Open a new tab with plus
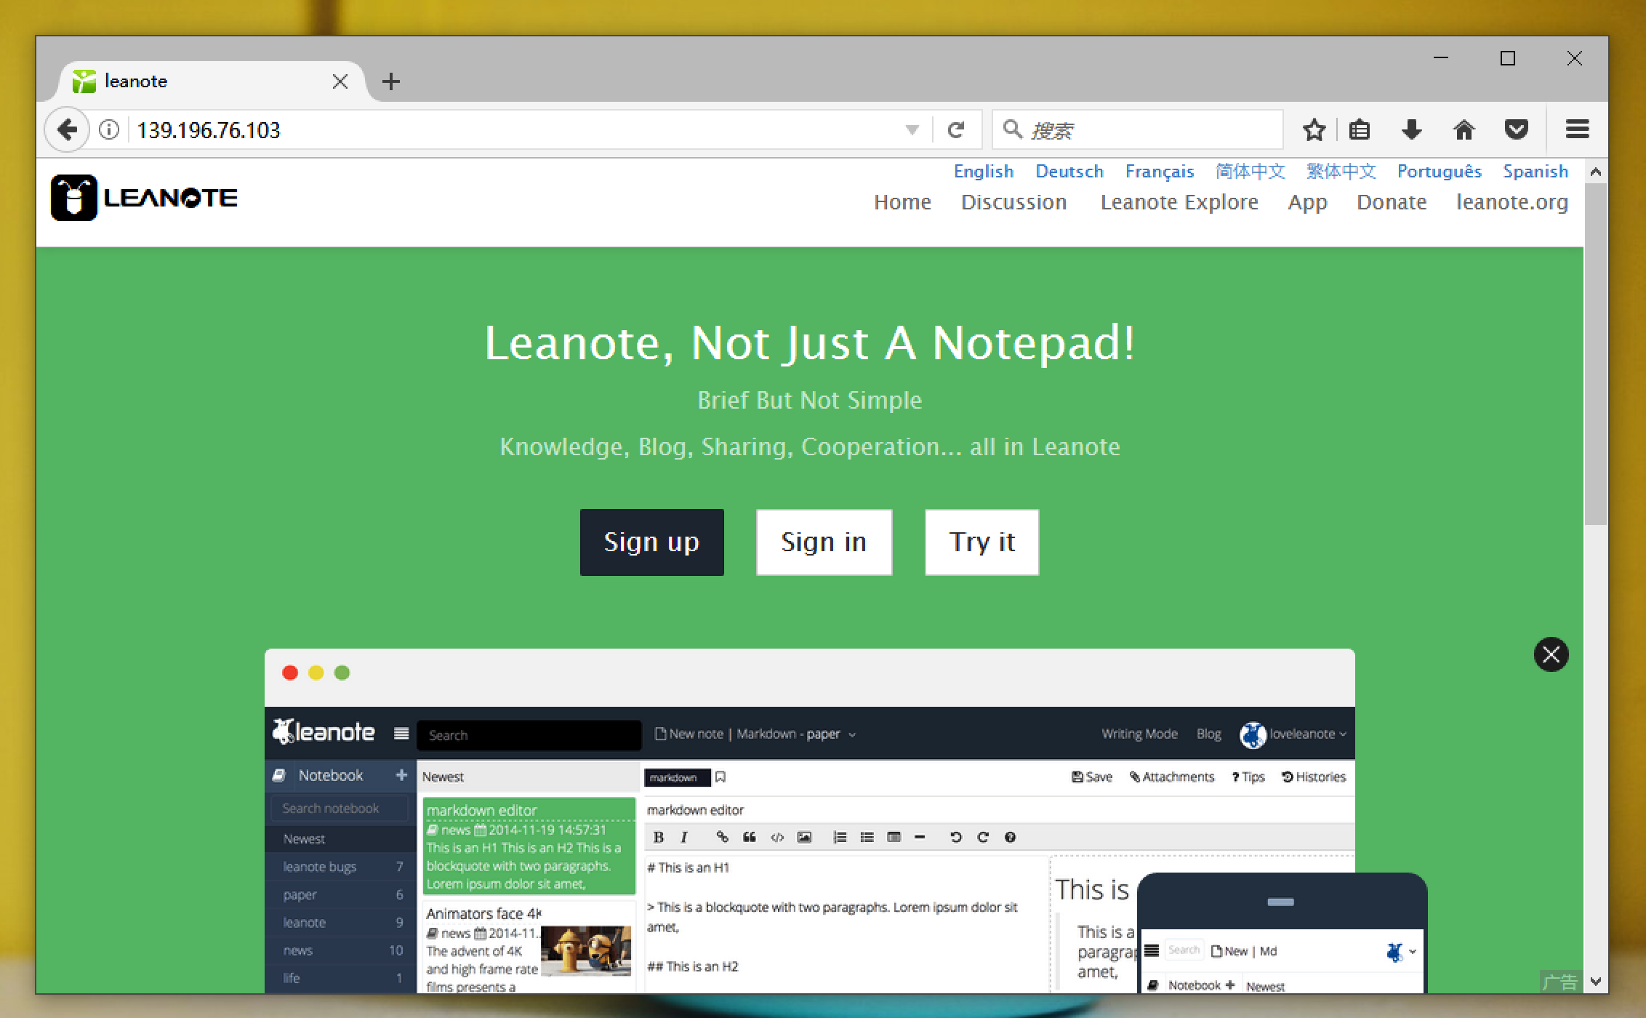Screen dimensions: 1646x1018 pos(391,81)
